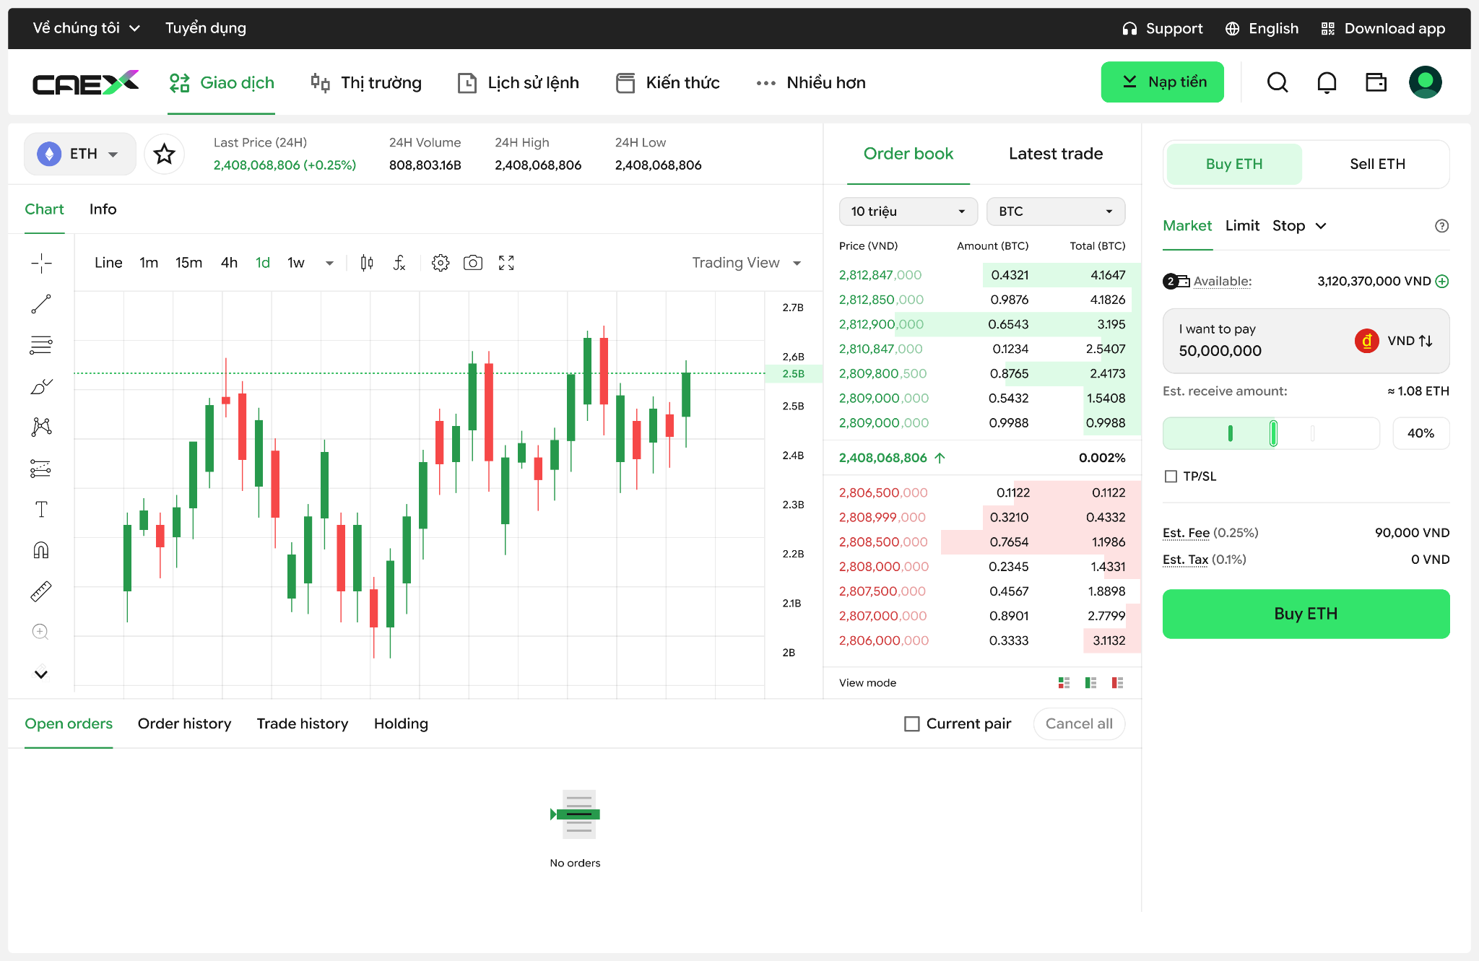Screen dimensions: 1479x961
Task: Expand more timeframe options arrow
Action: (329, 263)
